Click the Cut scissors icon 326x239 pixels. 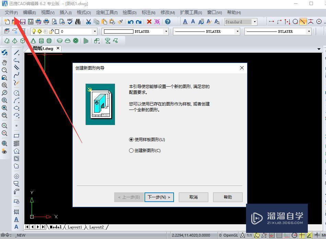(x=88, y=21)
